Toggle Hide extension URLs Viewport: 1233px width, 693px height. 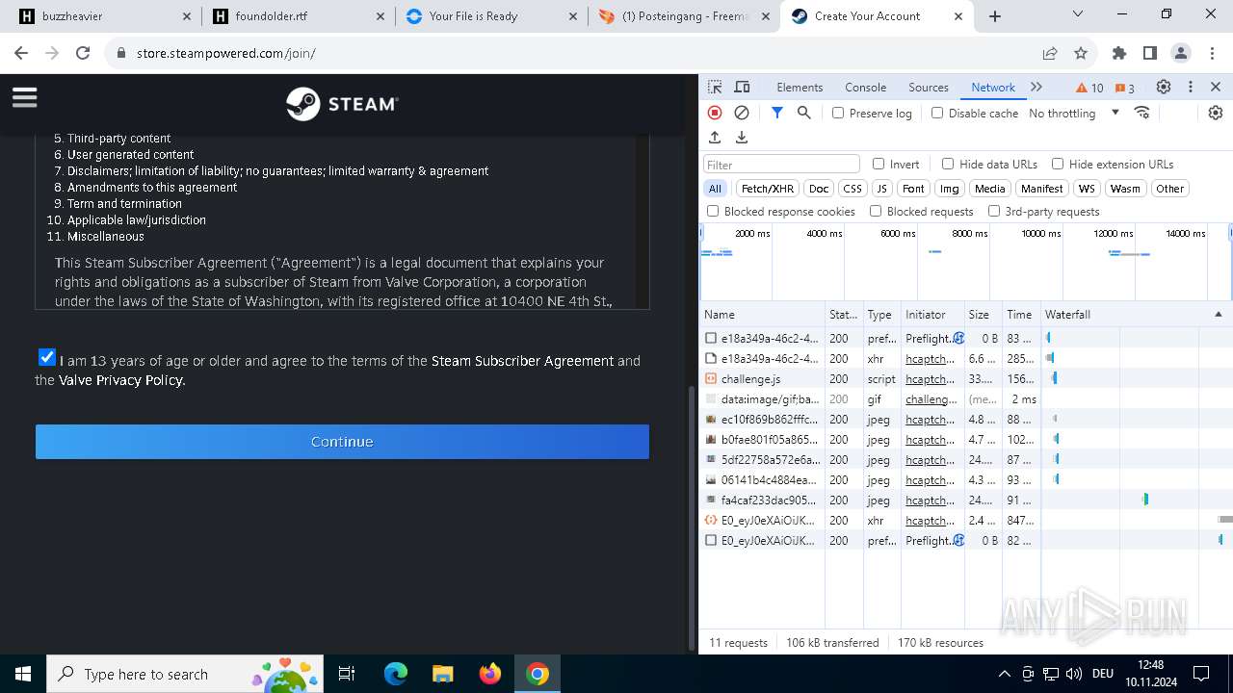click(1058, 164)
